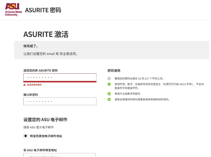The image size is (211, 157).
Task: Select the 转发到其他电子邮件地址 radio button
Action: [26, 136]
